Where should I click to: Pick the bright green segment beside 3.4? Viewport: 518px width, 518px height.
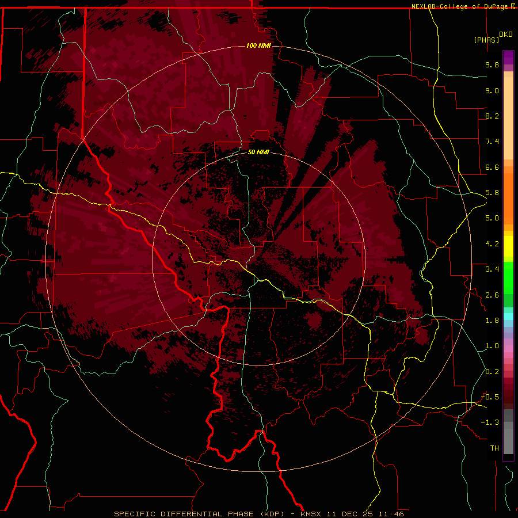(x=508, y=277)
